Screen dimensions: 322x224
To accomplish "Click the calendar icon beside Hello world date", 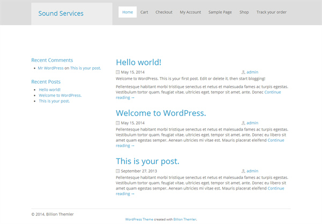I will click(118, 72).
